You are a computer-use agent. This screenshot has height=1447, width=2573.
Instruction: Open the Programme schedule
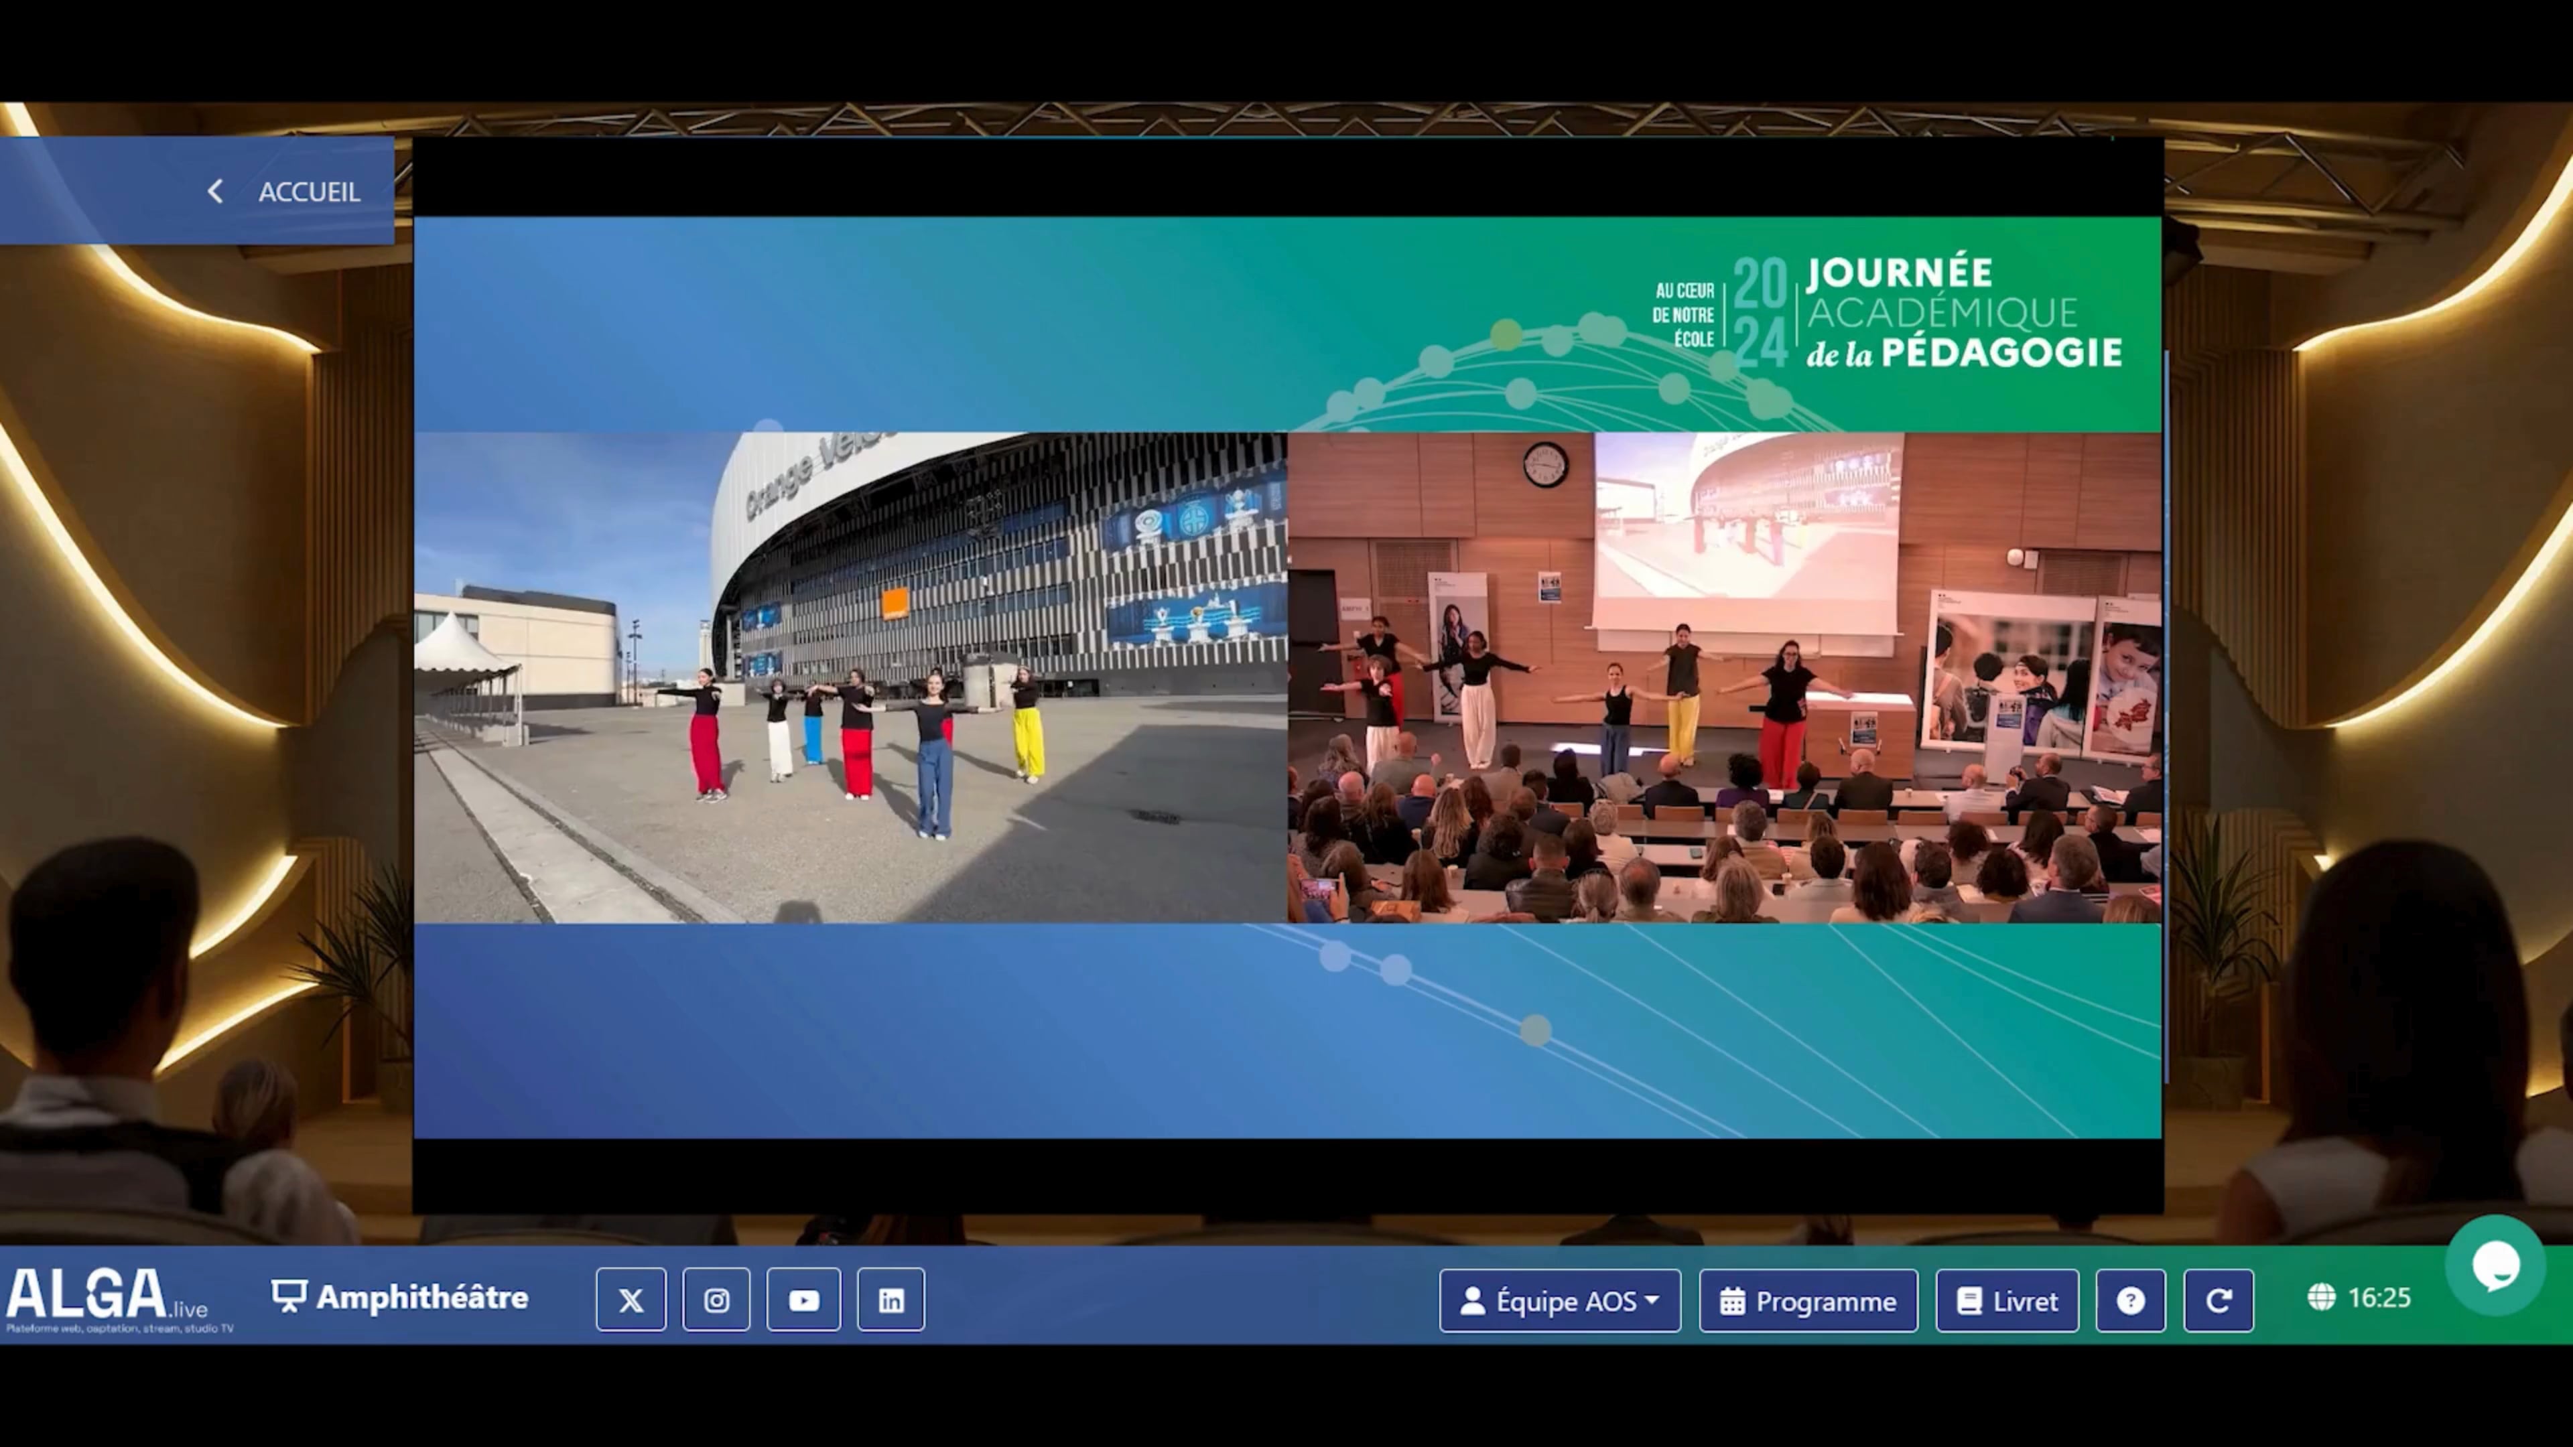(1808, 1300)
